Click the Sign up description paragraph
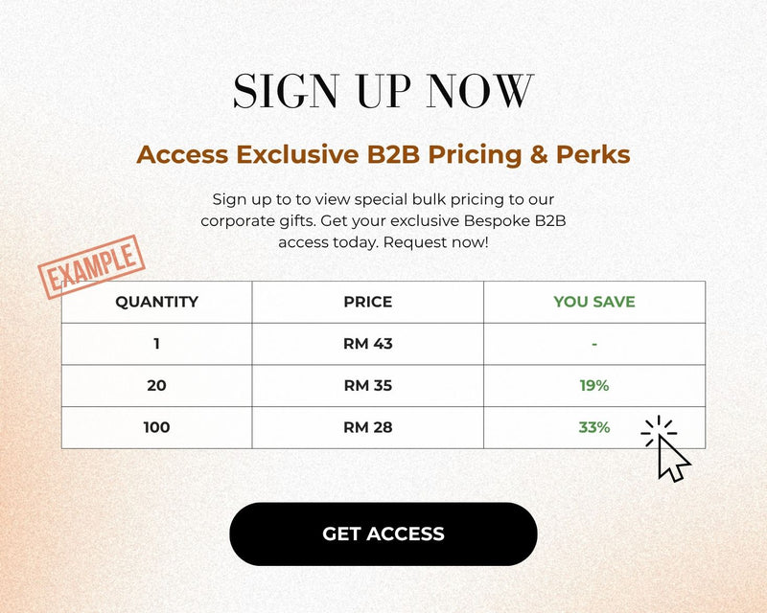This screenshot has height=613, width=767. click(383, 221)
